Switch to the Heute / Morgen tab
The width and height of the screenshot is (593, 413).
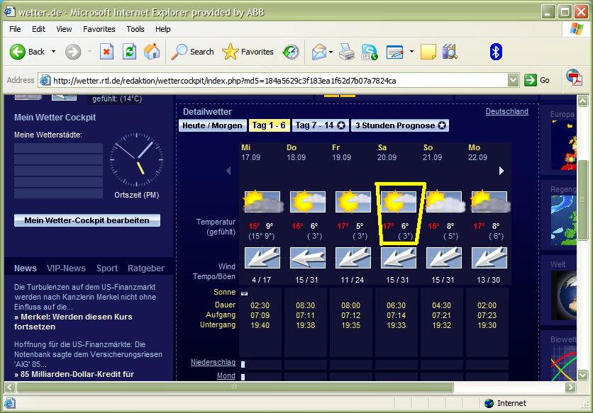(x=212, y=125)
